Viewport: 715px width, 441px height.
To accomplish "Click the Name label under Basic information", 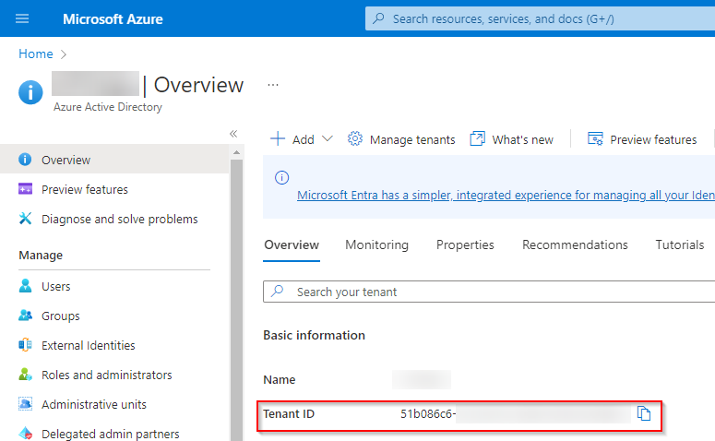I will pyautogui.click(x=279, y=379).
